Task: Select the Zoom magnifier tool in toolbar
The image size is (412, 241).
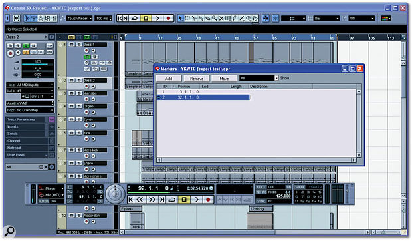Action: tap(215, 18)
